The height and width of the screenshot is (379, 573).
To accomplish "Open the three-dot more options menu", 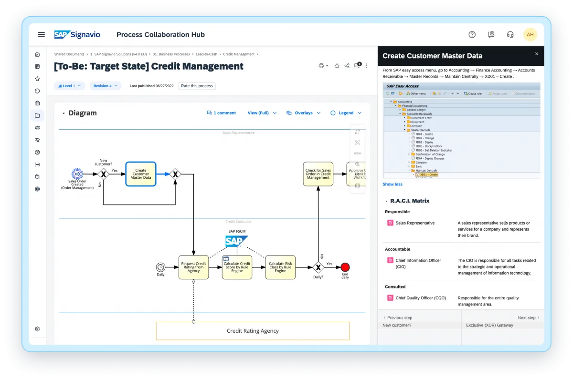I will tap(367, 66).
